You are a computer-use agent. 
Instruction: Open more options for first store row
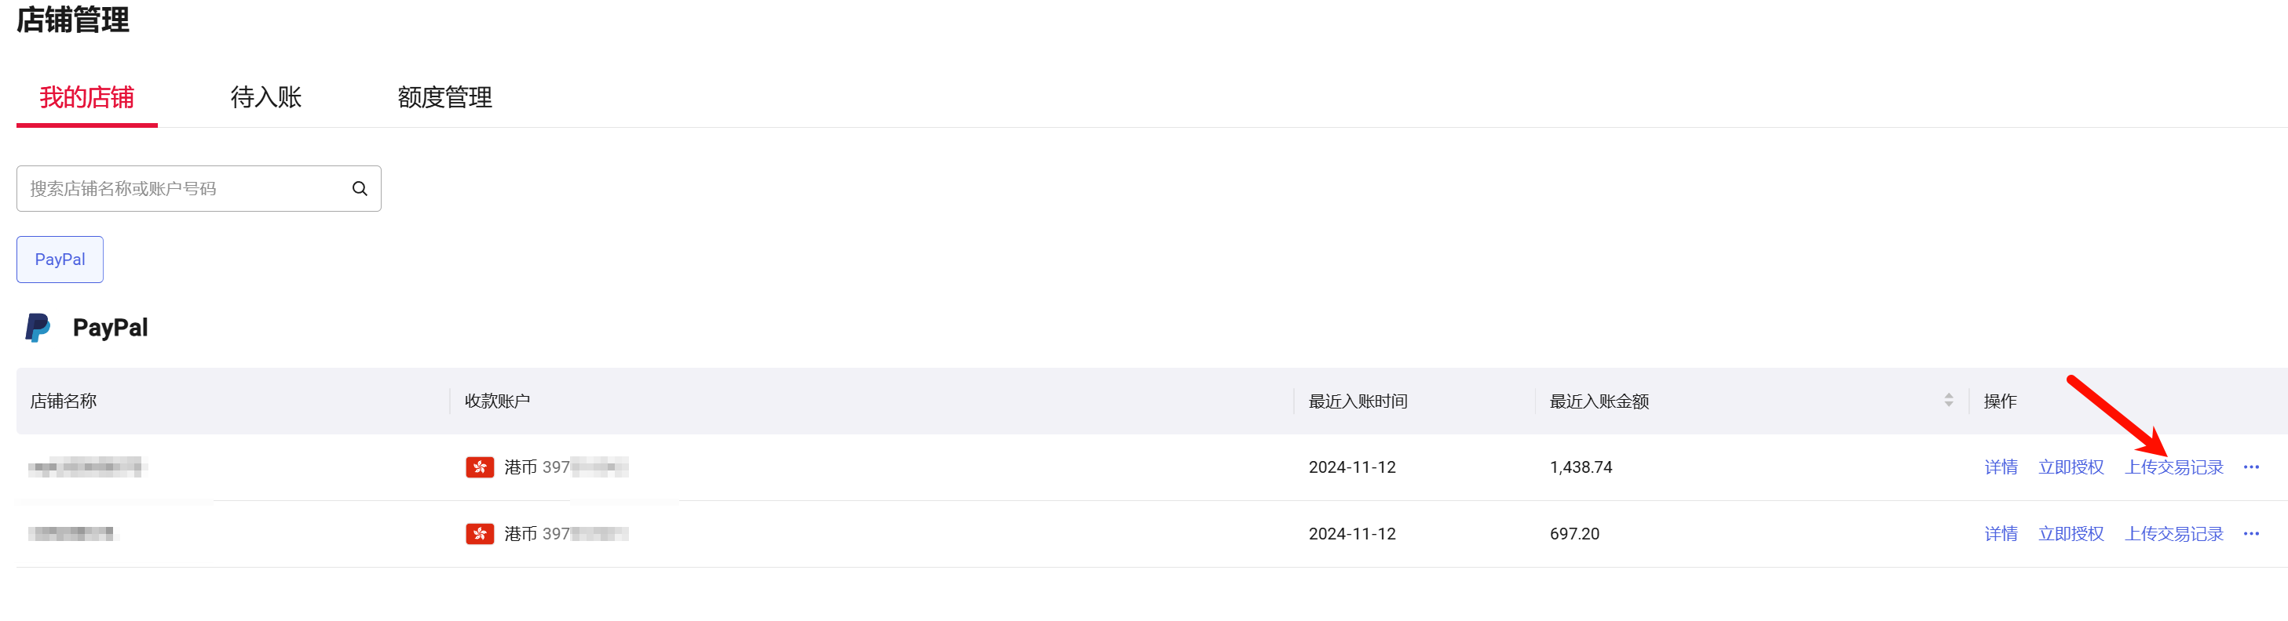(2250, 467)
